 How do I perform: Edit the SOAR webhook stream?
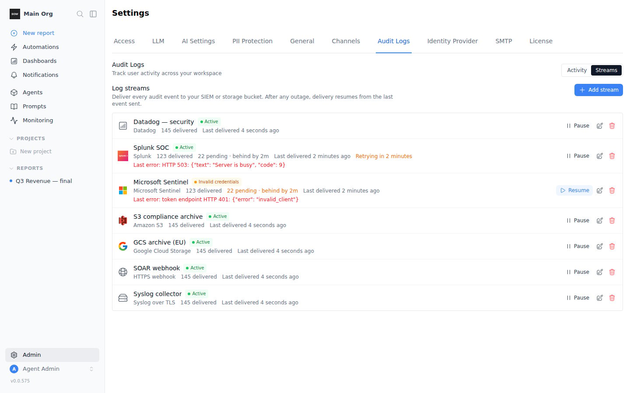coord(600,272)
